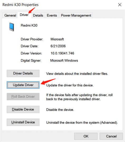The width and height of the screenshot is (125, 142).
Task: Click the Update Driver button
Action: click(23, 85)
